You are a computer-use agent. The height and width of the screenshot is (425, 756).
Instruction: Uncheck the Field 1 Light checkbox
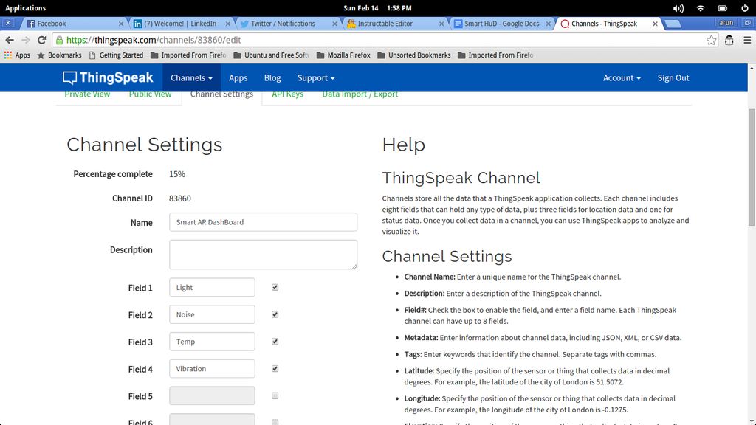275,287
